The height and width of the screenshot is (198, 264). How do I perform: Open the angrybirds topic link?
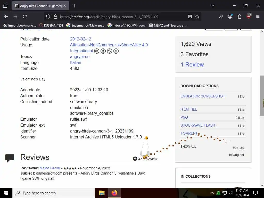(80, 56)
